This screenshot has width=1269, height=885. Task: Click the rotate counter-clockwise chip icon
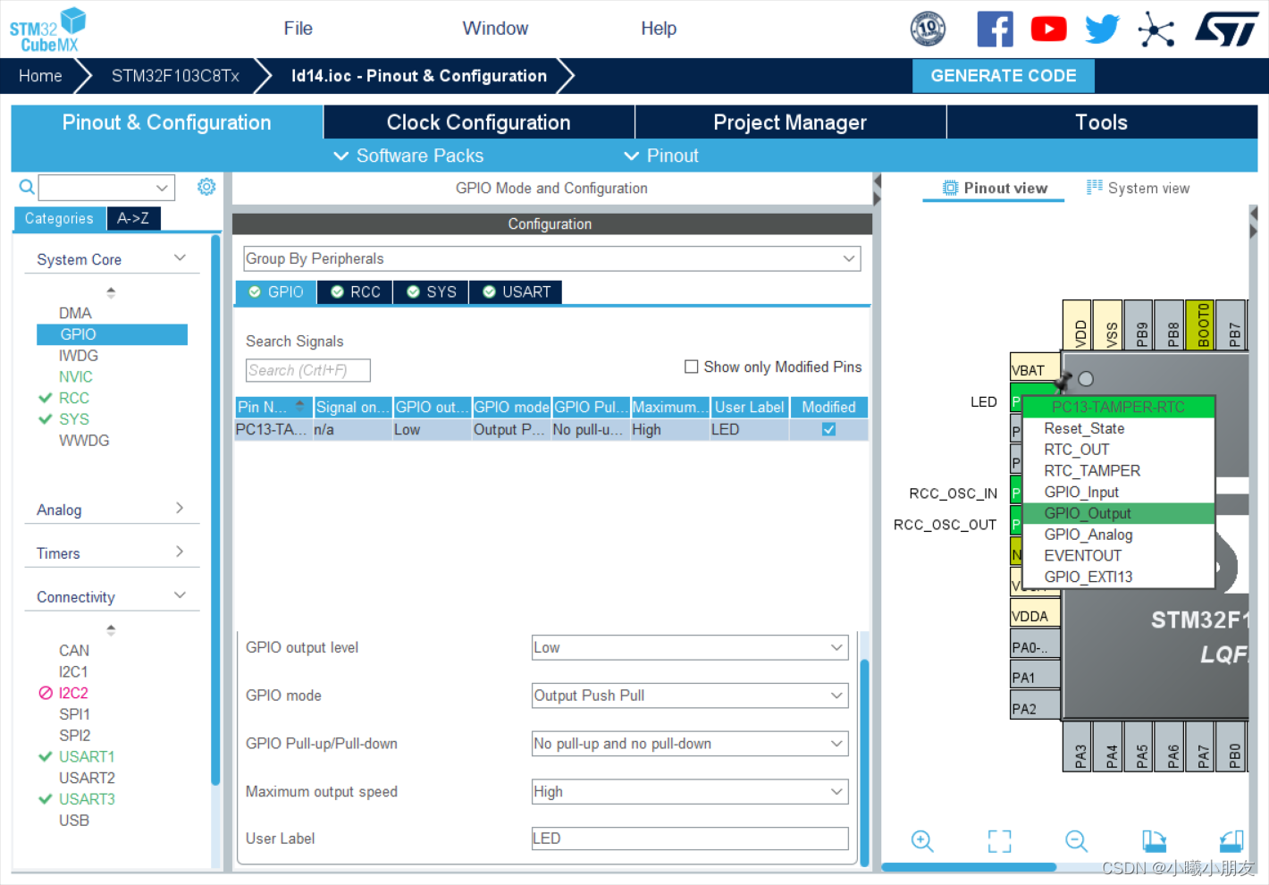pos(1231,841)
